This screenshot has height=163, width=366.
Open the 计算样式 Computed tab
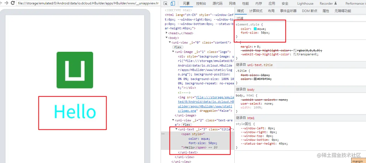[x=255, y=11]
